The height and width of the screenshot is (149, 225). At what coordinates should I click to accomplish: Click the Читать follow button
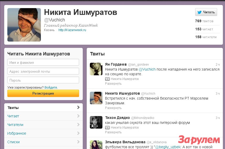click(206, 12)
